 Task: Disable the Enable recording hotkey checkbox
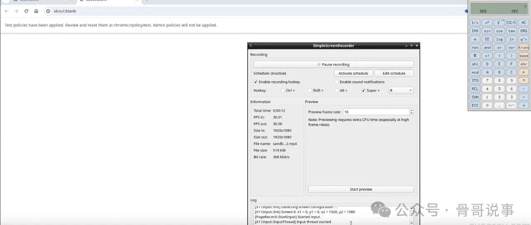(x=256, y=82)
